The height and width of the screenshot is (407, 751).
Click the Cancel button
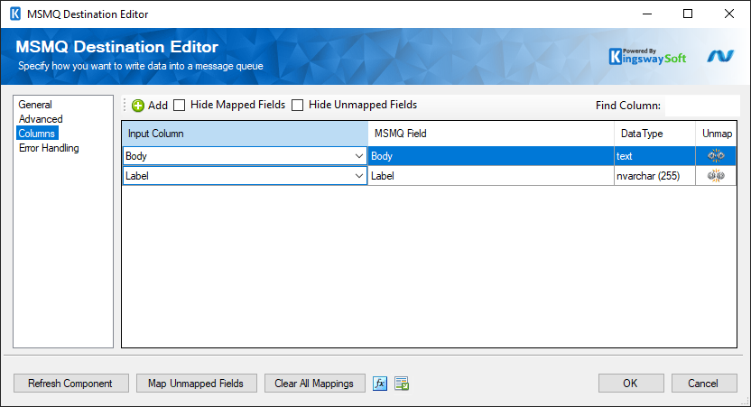click(703, 384)
